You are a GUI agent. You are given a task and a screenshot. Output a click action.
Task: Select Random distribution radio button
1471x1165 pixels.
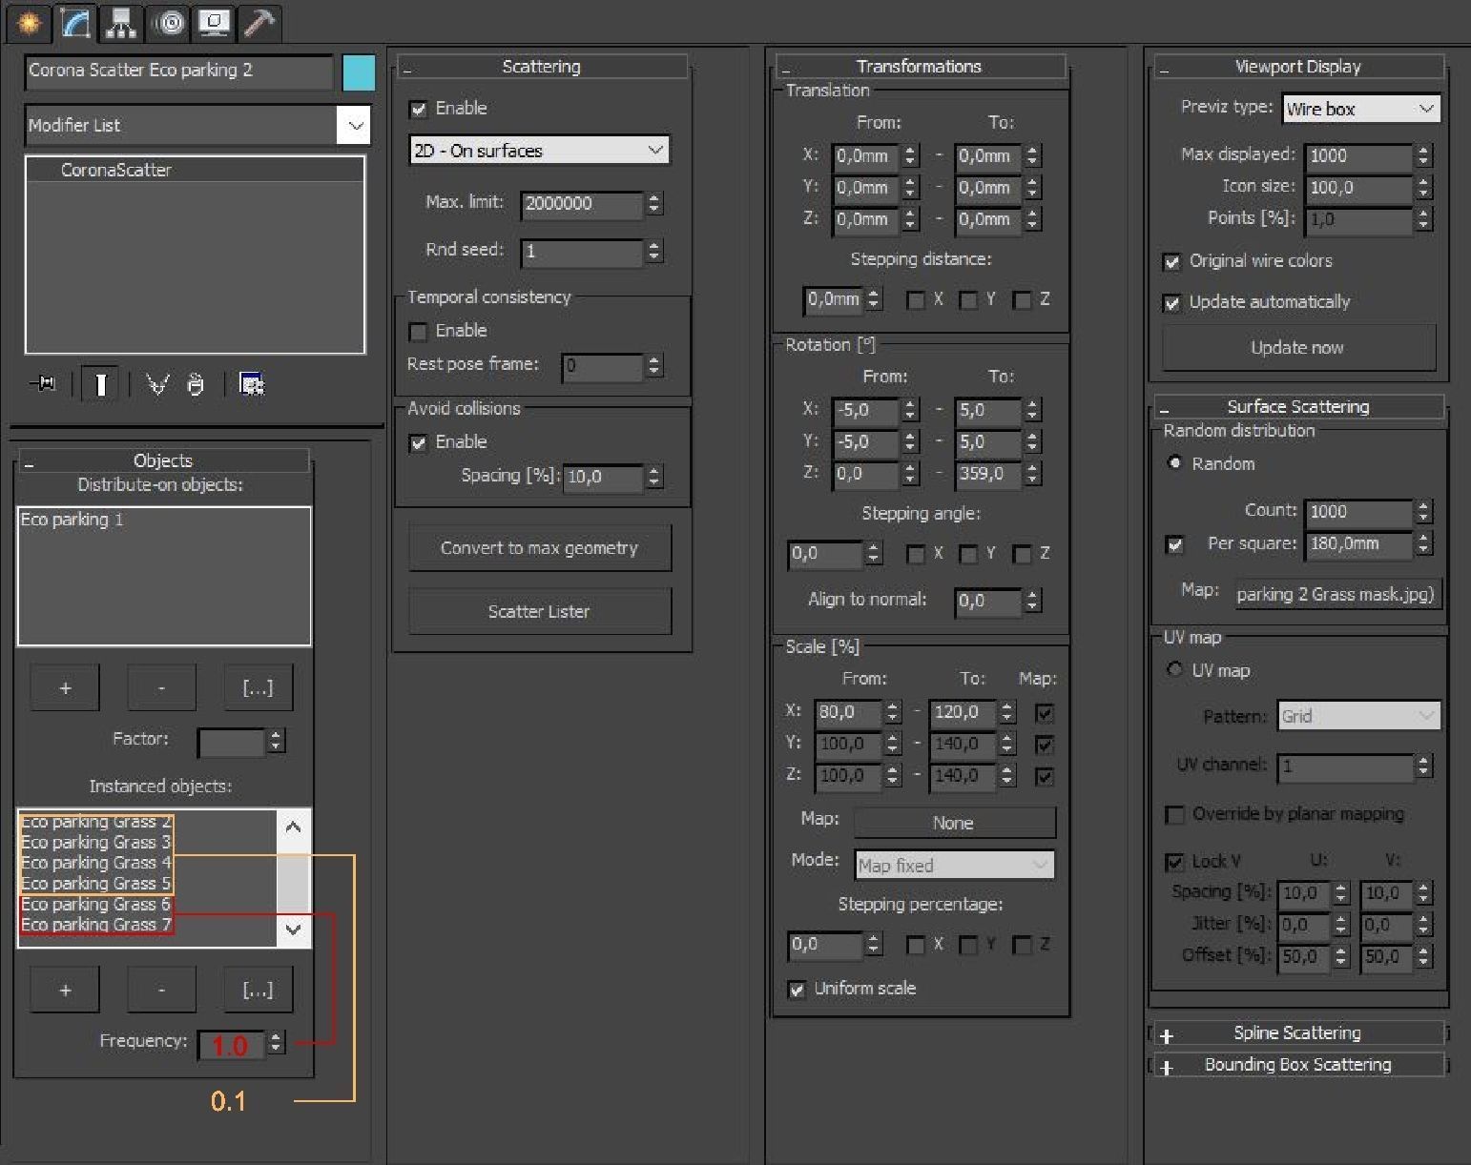coord(1174,463)
